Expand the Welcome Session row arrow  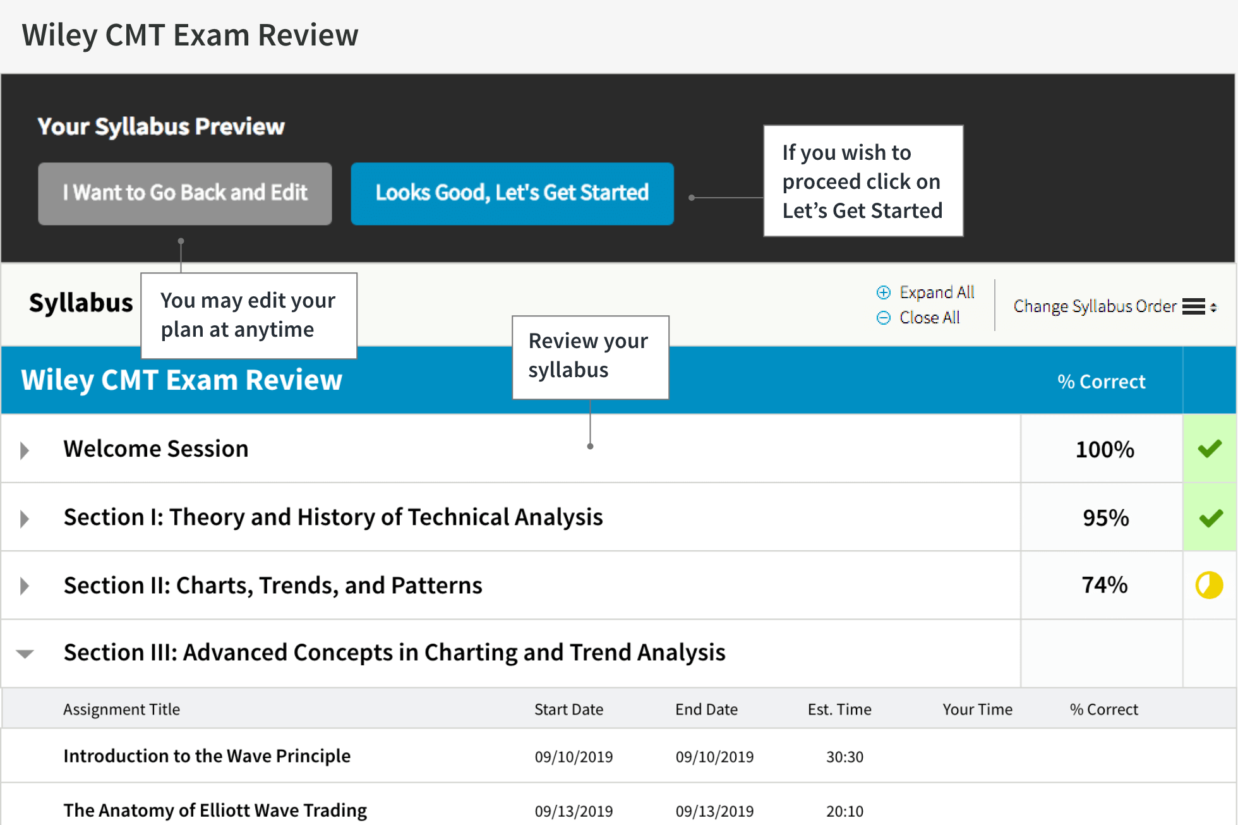click(25, 450)
